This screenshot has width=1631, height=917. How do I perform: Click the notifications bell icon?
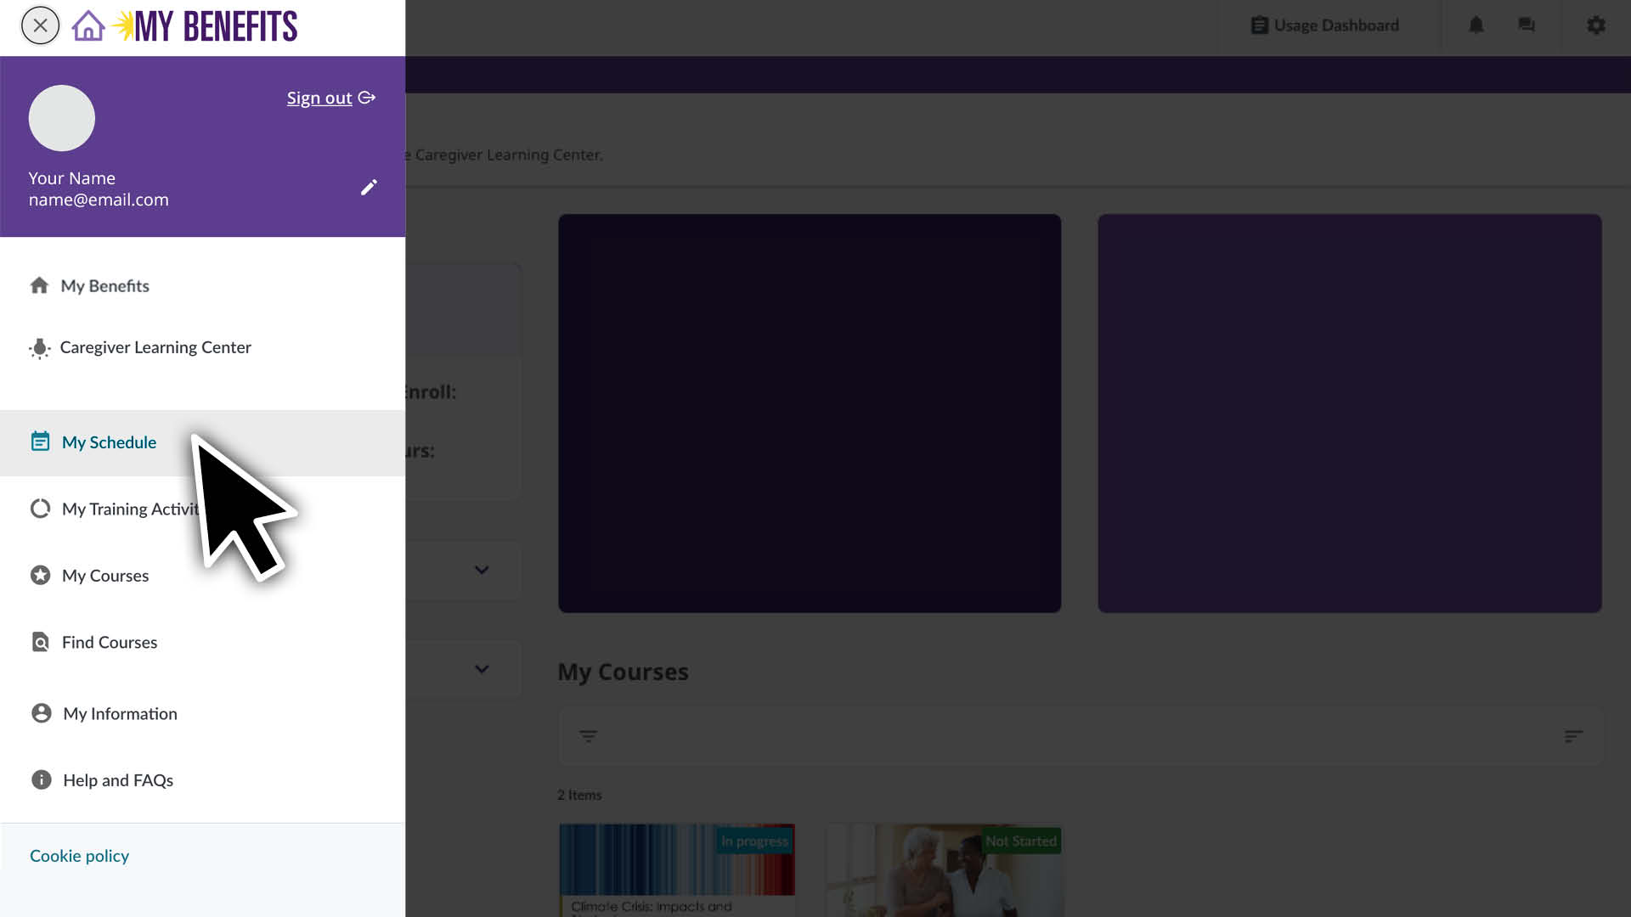tap(1476, 25)
